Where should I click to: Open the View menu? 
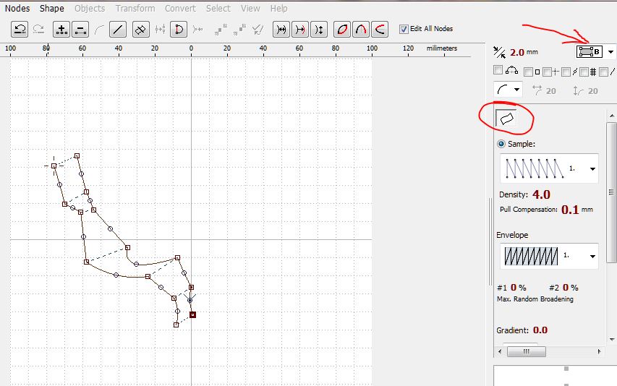[x=250, y=8]
